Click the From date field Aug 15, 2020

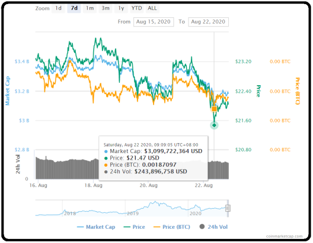click(x=154, y=22)
